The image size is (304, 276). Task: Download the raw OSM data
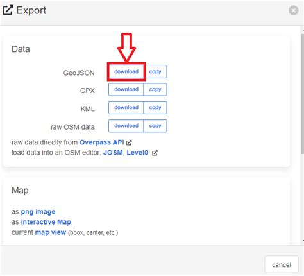click(126, 126)
